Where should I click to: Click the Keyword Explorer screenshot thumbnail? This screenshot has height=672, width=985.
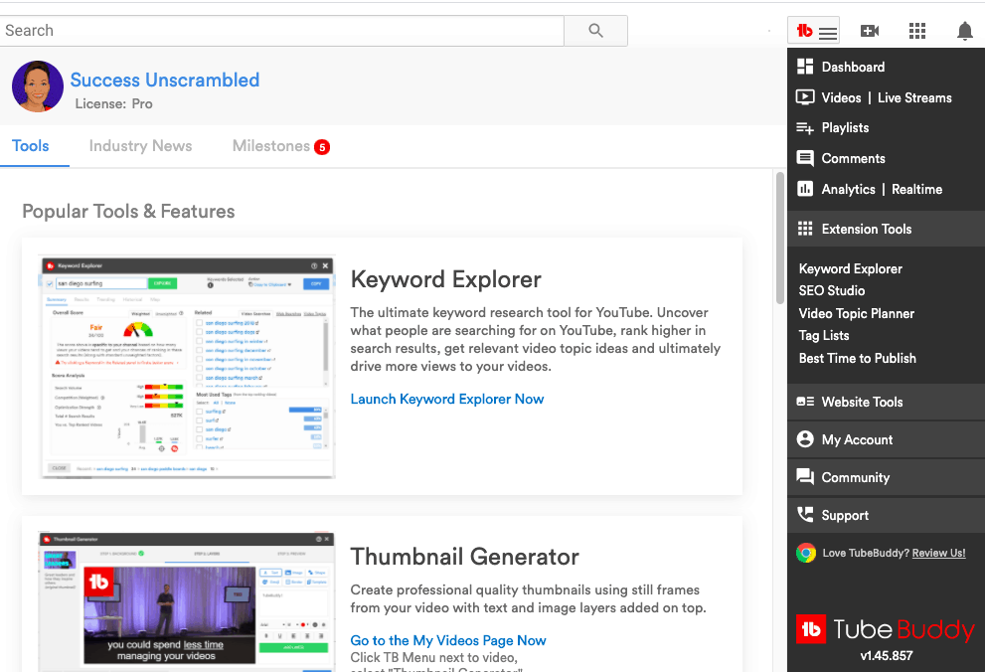[x=187, y=368]
